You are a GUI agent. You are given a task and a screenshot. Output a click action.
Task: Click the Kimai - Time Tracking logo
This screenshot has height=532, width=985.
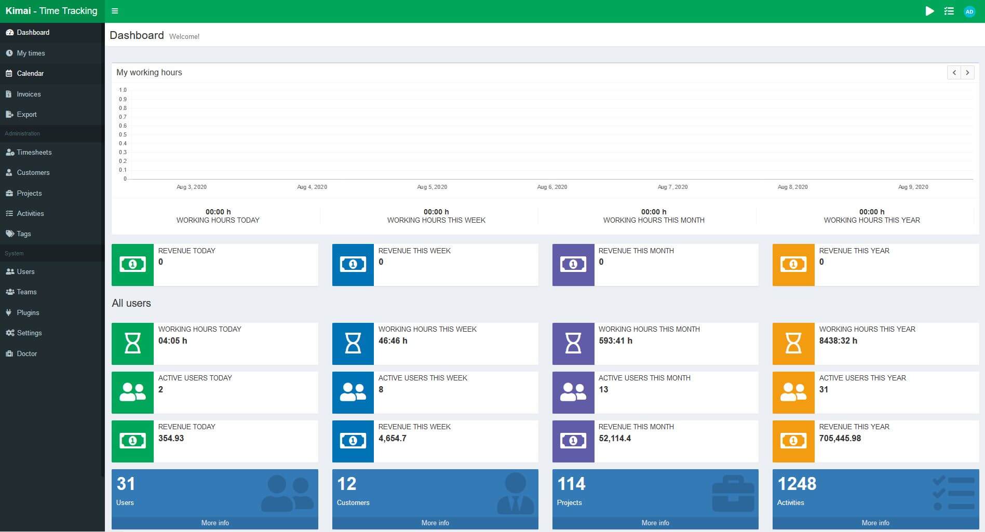point(51,11)
